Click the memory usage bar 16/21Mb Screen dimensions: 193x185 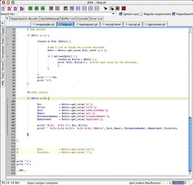pyautogui.click(x=179, y=183)
